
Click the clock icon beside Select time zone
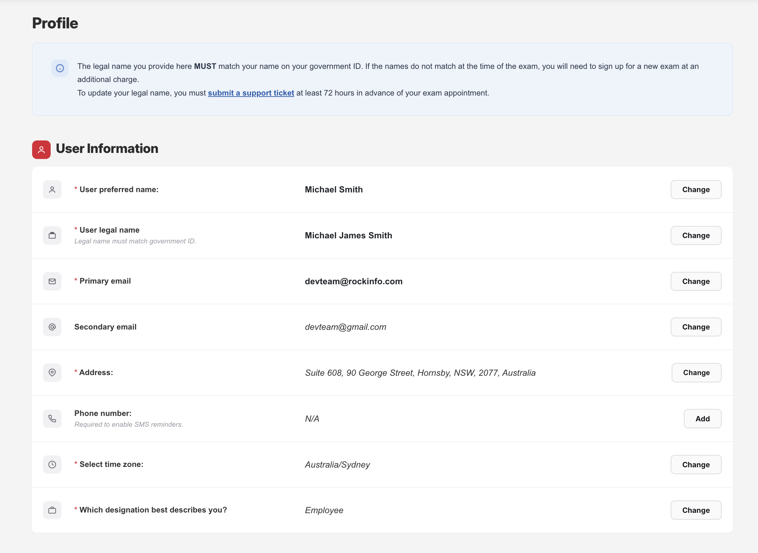click(x=52, y=465)
